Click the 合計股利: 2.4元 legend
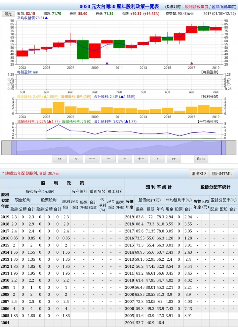Image resolution: width=238 pixels, height=327 pixels. click(x=115, y=97)
